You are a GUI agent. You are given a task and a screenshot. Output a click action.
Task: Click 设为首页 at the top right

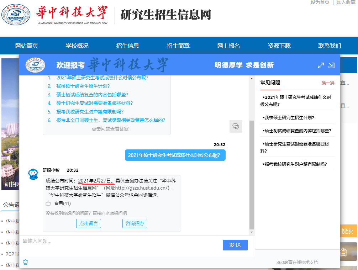[x=320, y=2]
